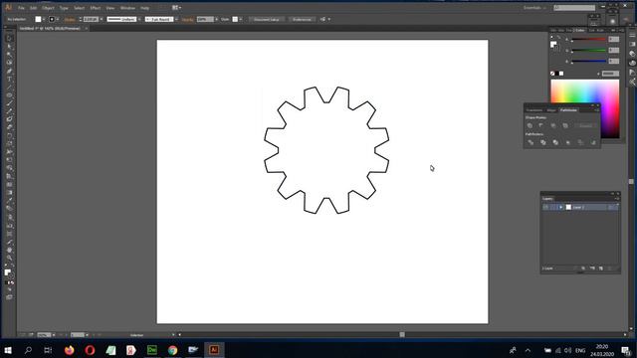Open the Stroke color dropdown in control bar

point(58,19)
